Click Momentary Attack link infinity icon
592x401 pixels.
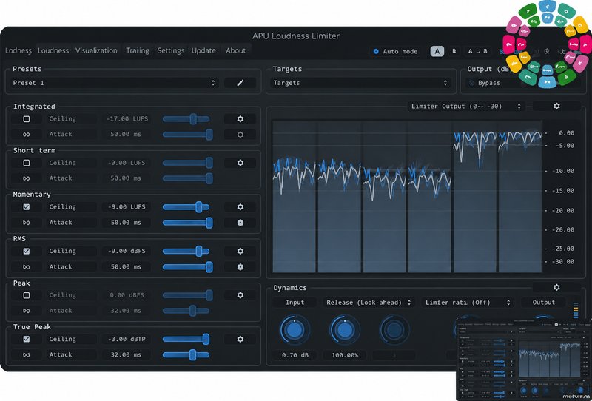tap(27, 223)
